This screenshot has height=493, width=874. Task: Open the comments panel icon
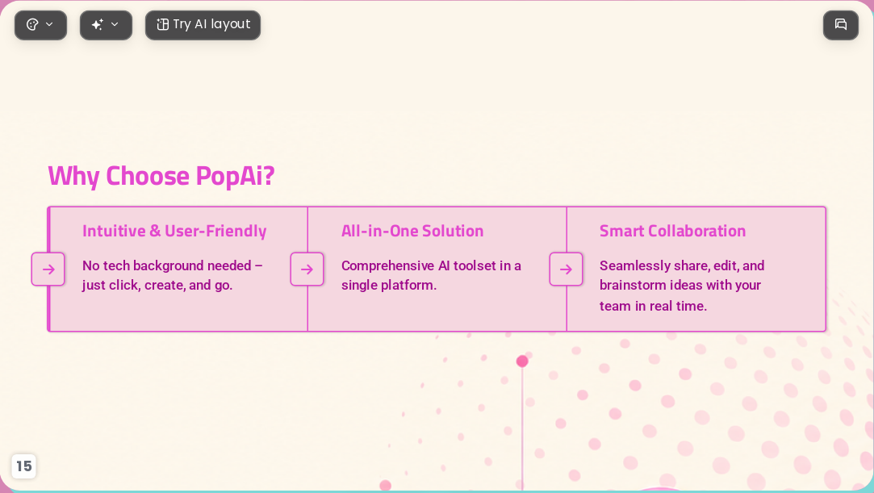tap(841, 25)
